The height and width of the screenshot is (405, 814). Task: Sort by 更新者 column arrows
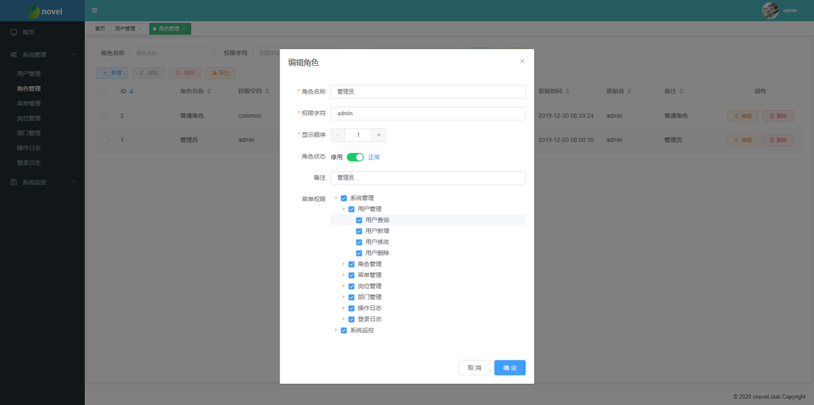pyautogui.click(x=630, y=91)
